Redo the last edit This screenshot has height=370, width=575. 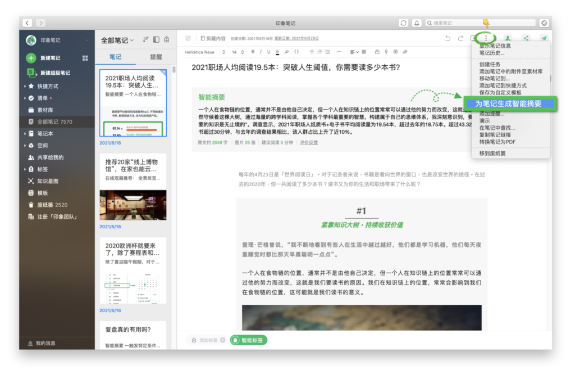pyautogui.click(x=460, y=38)
